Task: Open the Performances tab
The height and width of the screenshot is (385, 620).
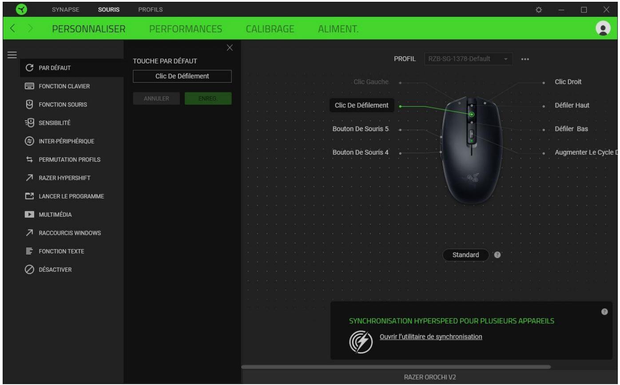Action: [x=185, y=29]
